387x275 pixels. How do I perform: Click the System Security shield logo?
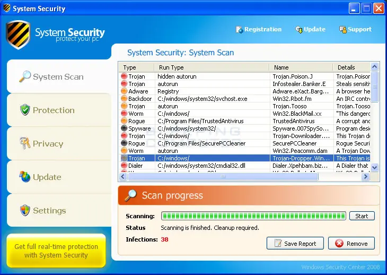click(18, 35)
